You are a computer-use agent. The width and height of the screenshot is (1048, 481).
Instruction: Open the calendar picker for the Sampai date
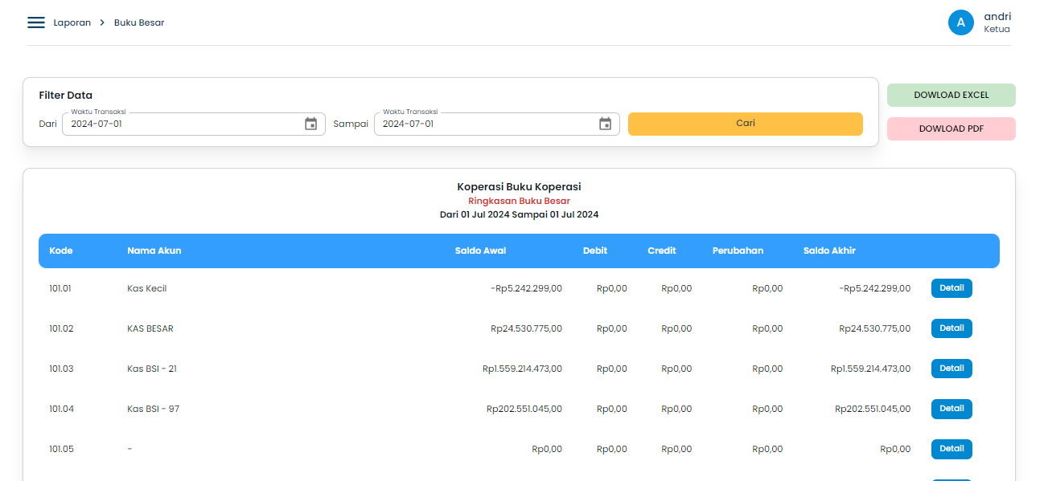pos(606,123)
